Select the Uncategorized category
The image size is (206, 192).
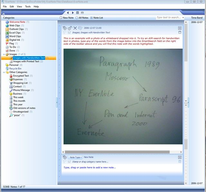[x=21, y=112]
